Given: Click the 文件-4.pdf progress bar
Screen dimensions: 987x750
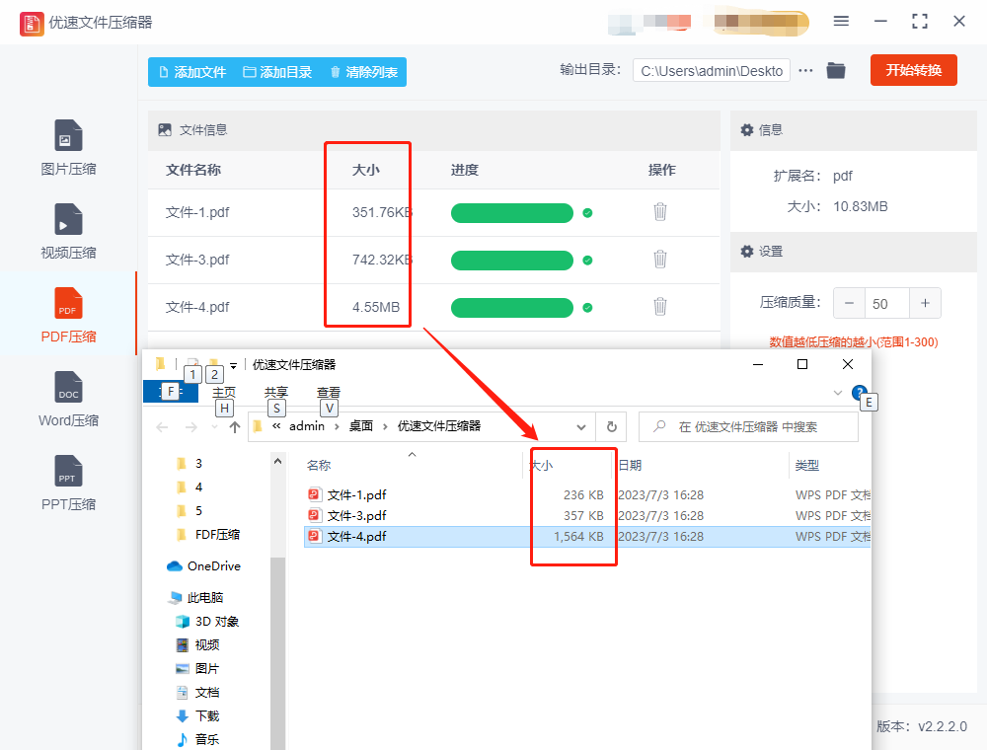Looking at the screenshot, I should coord(511,308).
